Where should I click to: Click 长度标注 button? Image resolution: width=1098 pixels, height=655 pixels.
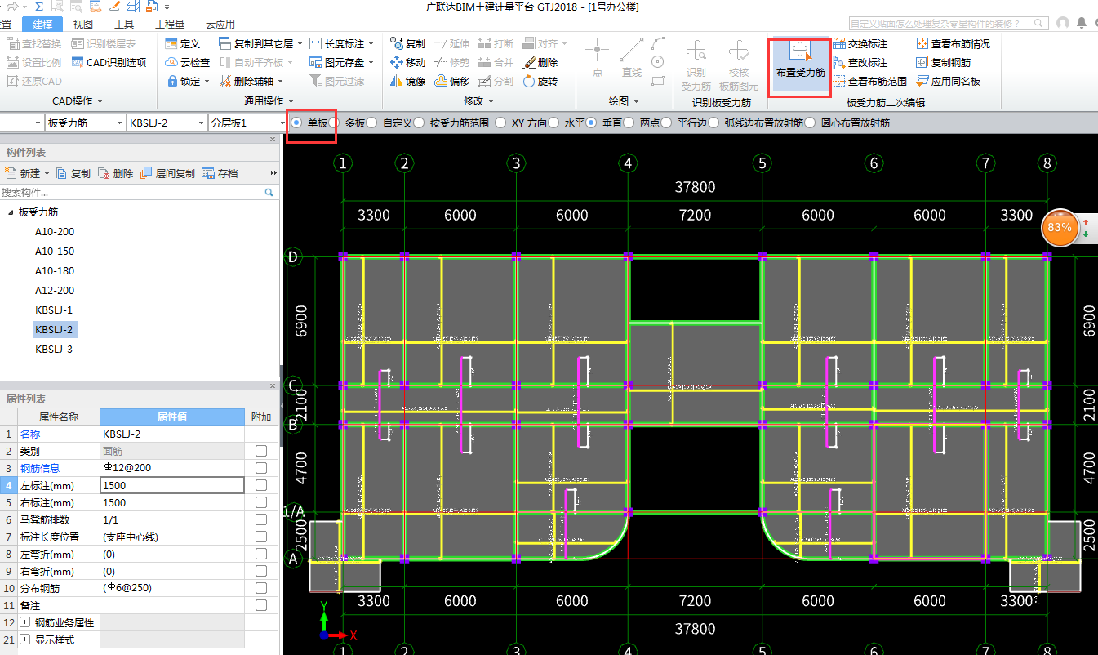coord(342,43)
